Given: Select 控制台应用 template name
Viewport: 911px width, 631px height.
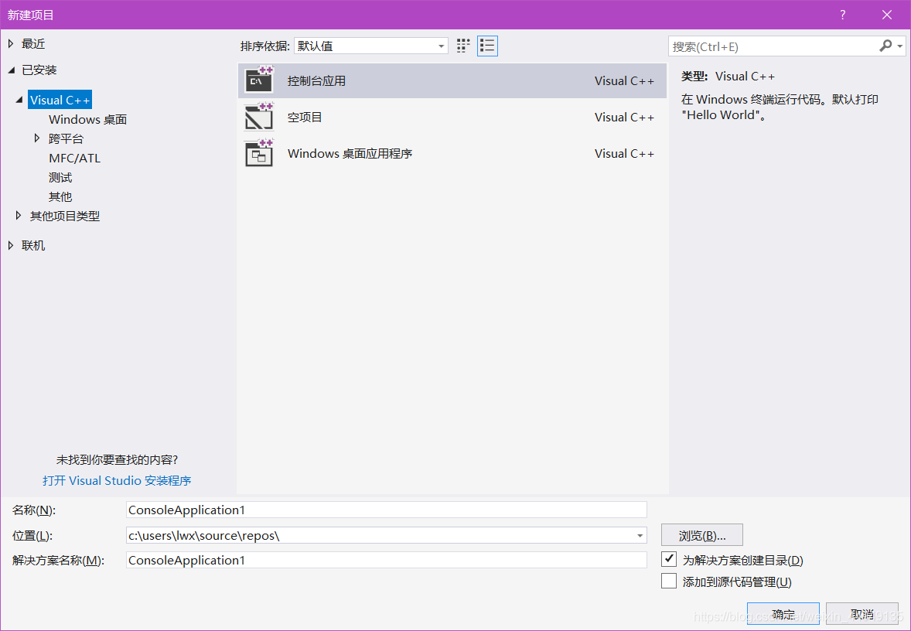Looking at the screenshot, I should pyautogui.click(x=316, y=80).
